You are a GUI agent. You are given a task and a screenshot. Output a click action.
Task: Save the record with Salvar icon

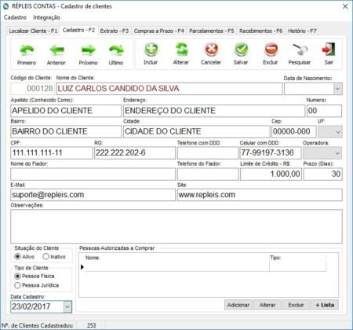point(241,49)
